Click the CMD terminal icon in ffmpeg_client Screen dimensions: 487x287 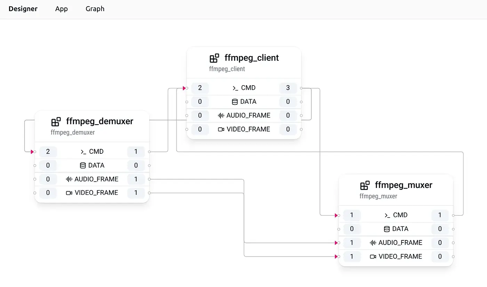click(235, 88)
